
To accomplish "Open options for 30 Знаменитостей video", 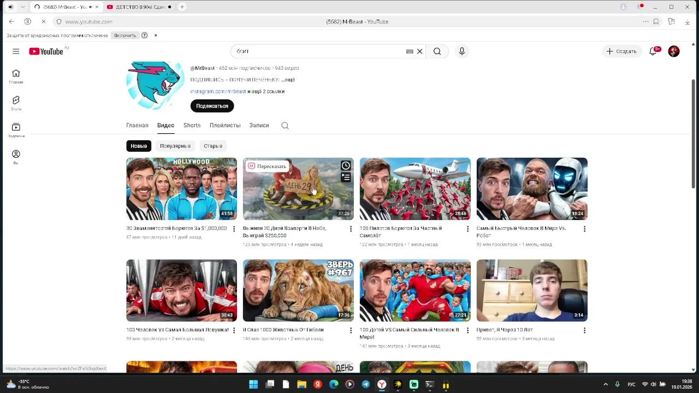I will (x=234, y=229).
